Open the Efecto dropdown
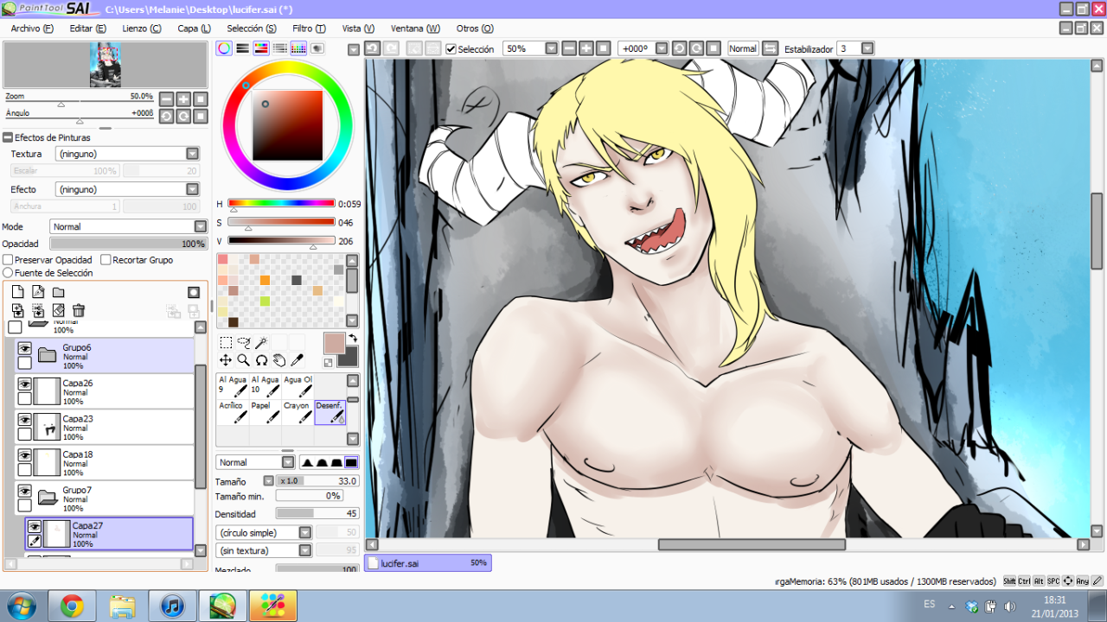 127,189
